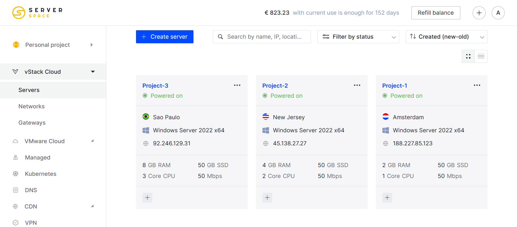Open the Project-1 server link

click(x=395, y=86)
